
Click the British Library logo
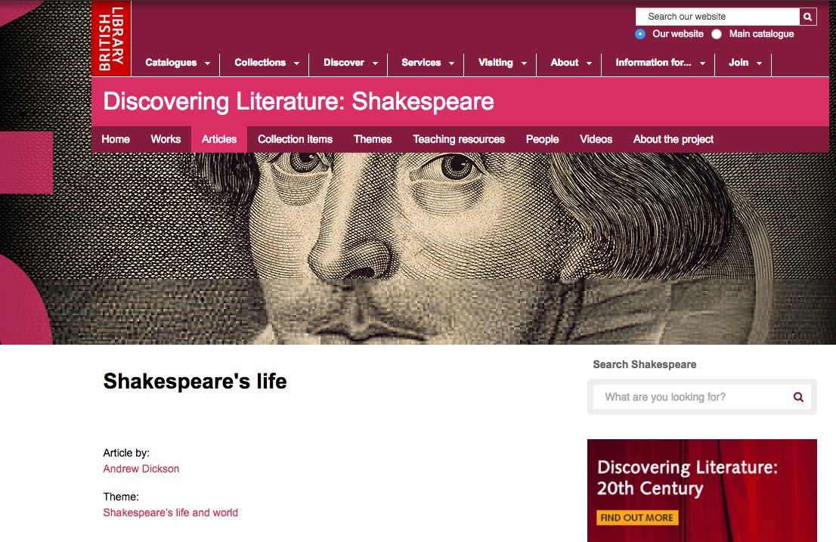coord(111,39)
